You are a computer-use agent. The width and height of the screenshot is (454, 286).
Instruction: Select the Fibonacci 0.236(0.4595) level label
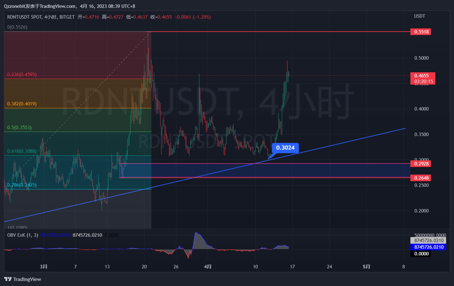22,74
